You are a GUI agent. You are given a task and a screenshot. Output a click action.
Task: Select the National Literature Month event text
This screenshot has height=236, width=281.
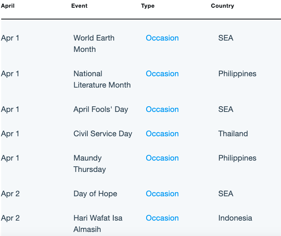102,79
